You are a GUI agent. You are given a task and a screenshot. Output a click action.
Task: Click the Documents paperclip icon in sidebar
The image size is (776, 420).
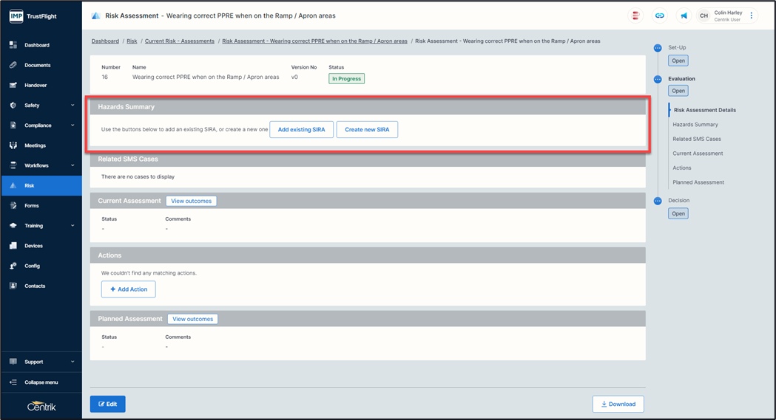13,65
